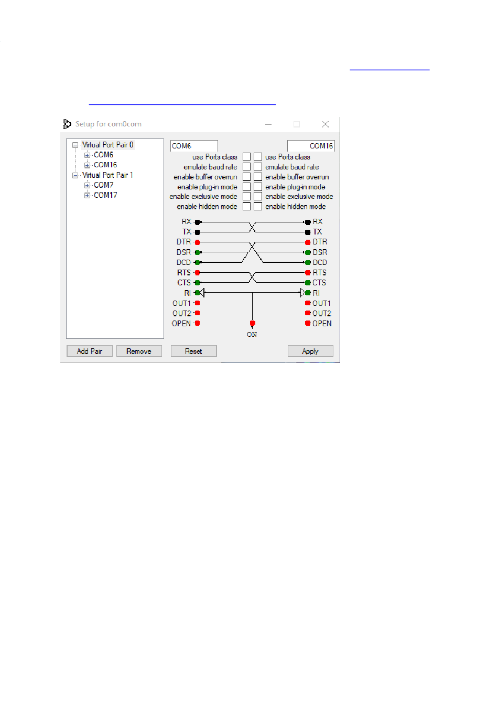This screenshot has width=498, height=705.
Task: Expand the COM16 tree node
Action: click(x=87, y=165)
